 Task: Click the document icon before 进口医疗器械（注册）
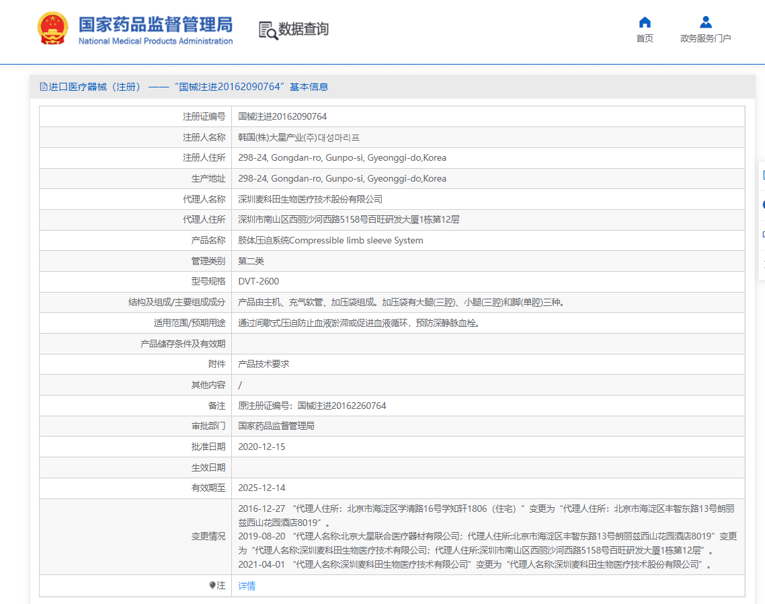pyautogui.click(x=42, y=87)
